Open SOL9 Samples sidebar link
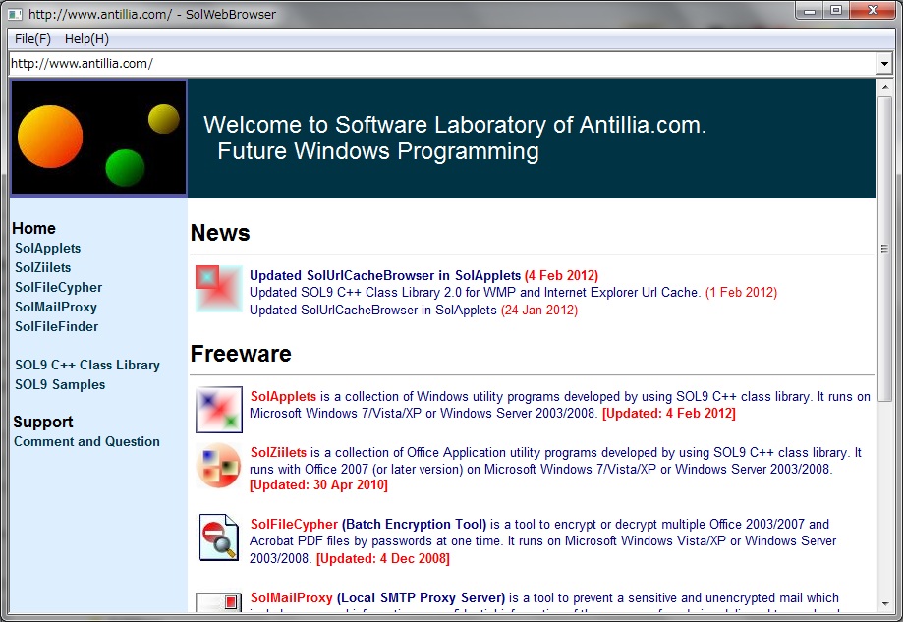 (x=60, y=385)
